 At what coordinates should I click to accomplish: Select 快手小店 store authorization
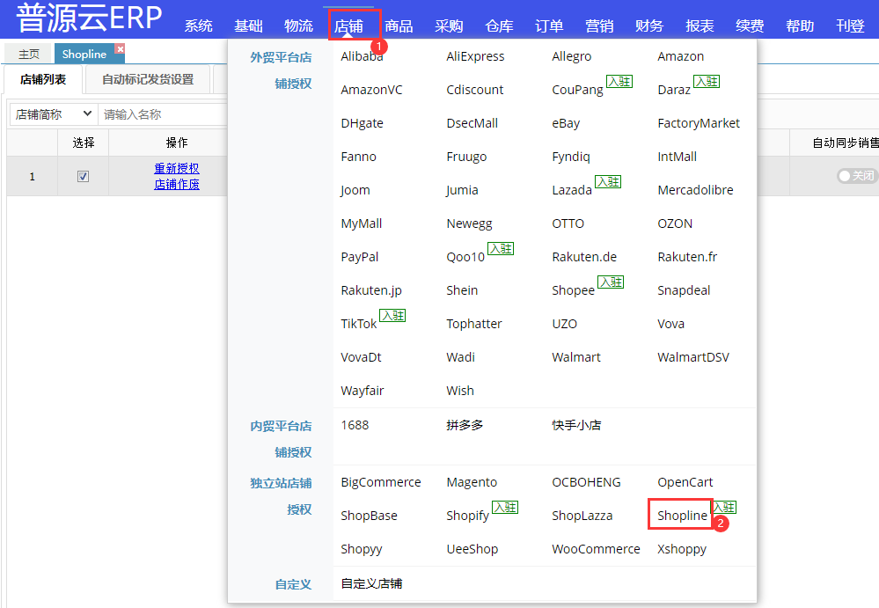(x=576, y=425)
